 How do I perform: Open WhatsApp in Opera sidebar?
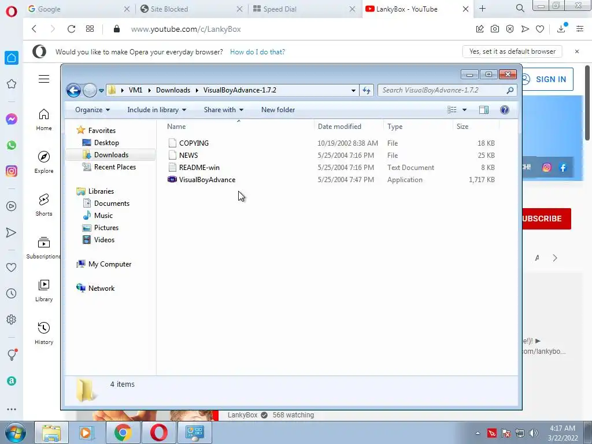click(12, 145)
